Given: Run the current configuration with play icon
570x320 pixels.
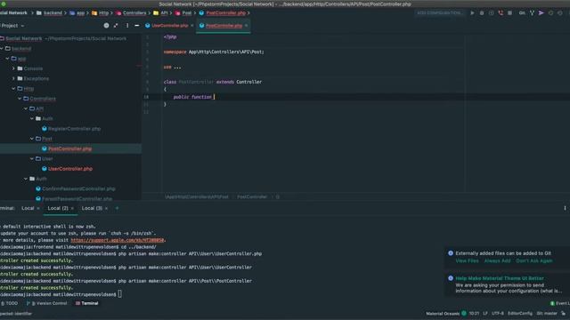Looking at the screenshot, I should click(472, 13).
